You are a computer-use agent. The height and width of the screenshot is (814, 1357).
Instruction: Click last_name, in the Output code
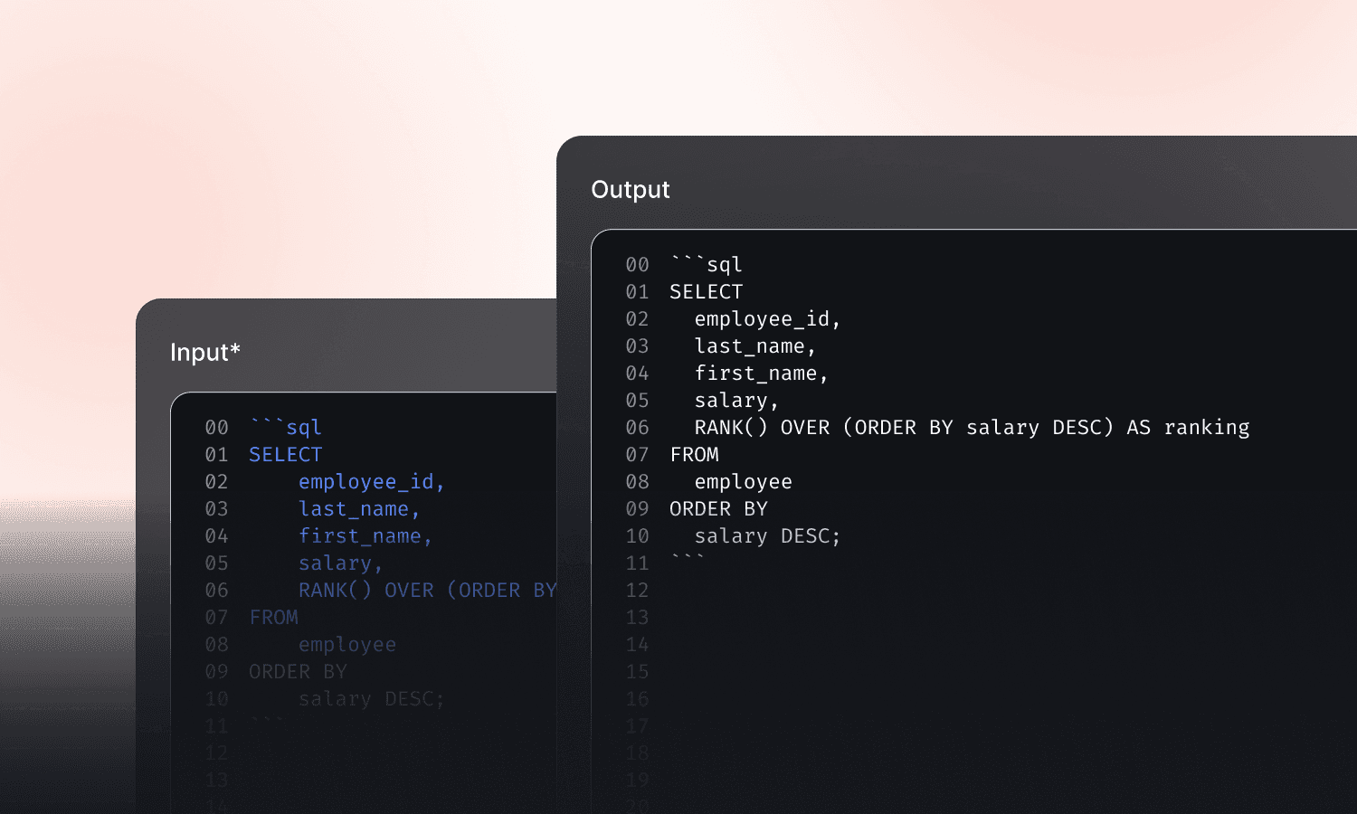coord(755,345)
